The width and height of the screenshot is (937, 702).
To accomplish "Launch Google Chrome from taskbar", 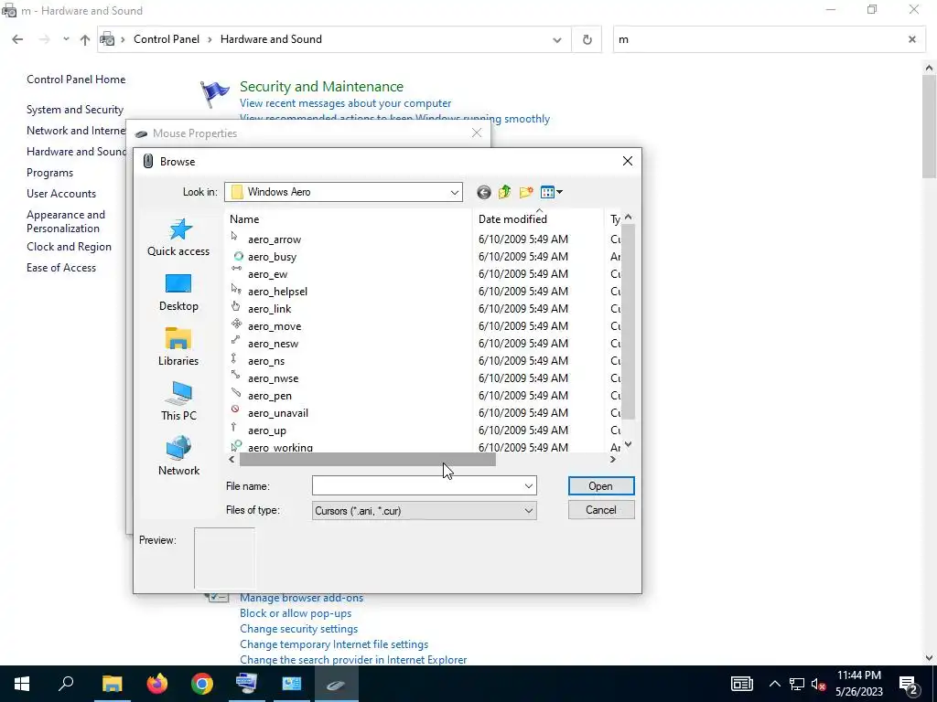I will [202, 684].
